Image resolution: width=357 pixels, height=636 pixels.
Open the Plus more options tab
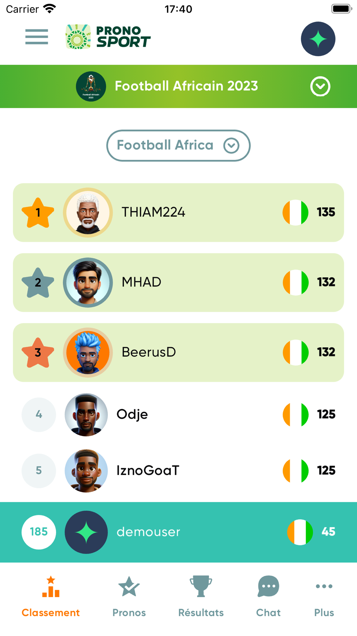click(x=324, y=596)
